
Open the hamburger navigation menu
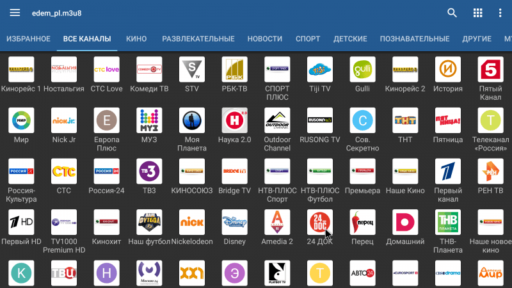15,13
